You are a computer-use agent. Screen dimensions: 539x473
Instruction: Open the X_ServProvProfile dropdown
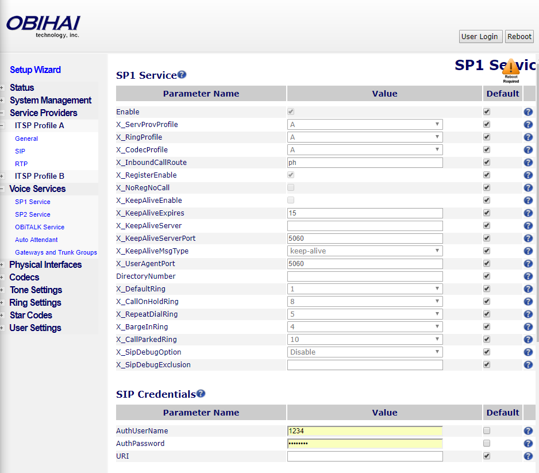point(365,125)
